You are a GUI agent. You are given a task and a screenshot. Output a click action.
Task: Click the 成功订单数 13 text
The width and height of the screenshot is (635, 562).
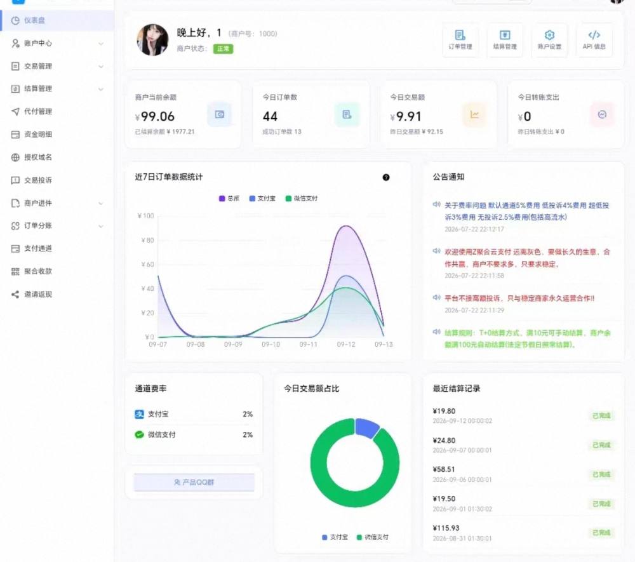point(282,132)
